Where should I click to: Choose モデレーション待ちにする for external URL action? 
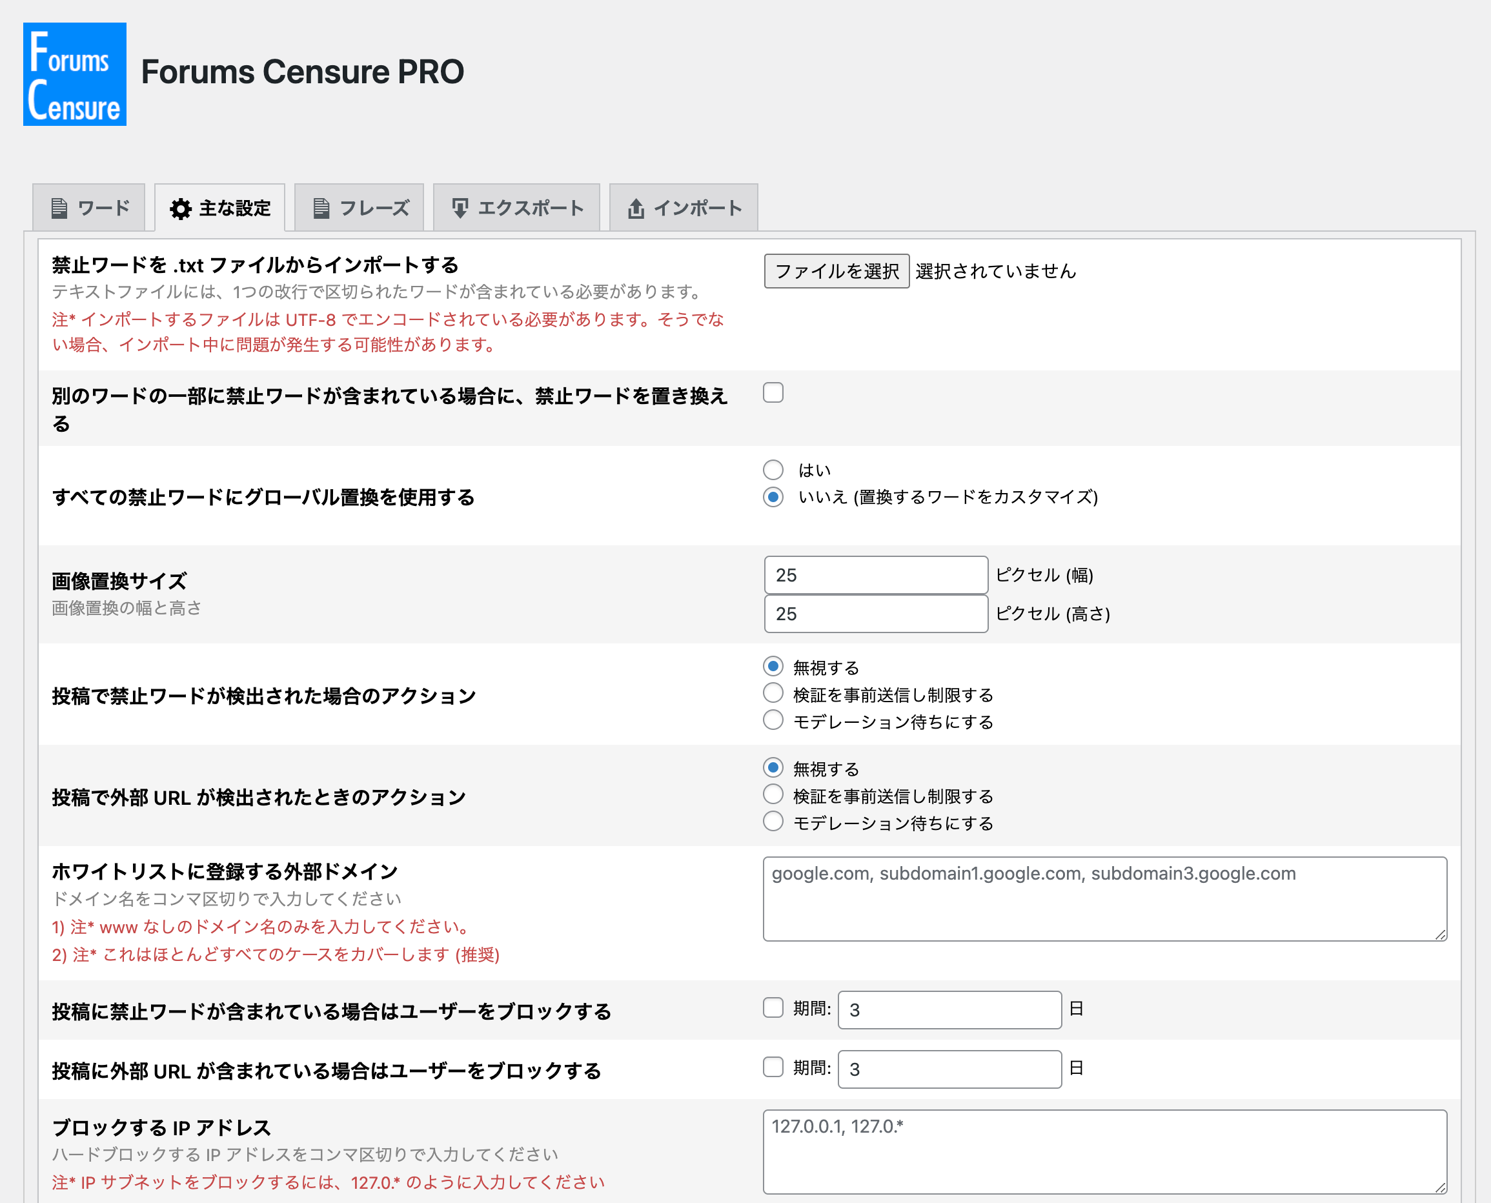pyautogui.click(x=773, y=822)
